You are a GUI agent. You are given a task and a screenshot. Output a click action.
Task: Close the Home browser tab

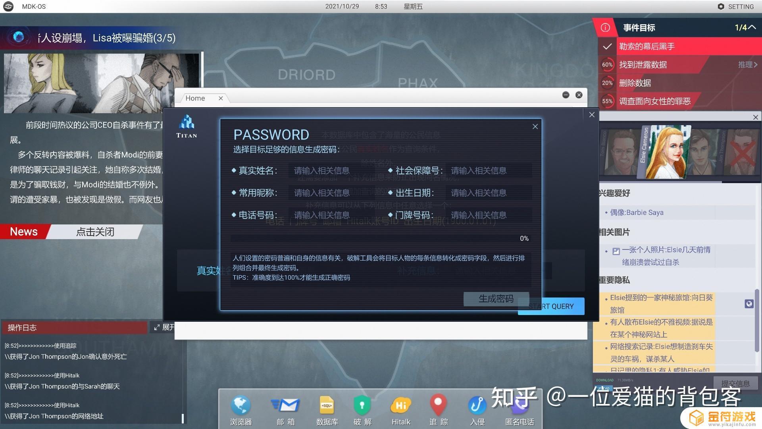[221, 98]
